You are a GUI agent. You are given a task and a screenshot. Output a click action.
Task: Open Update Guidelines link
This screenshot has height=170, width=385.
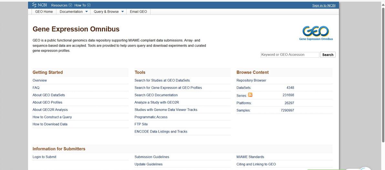[x=149, y=165]
